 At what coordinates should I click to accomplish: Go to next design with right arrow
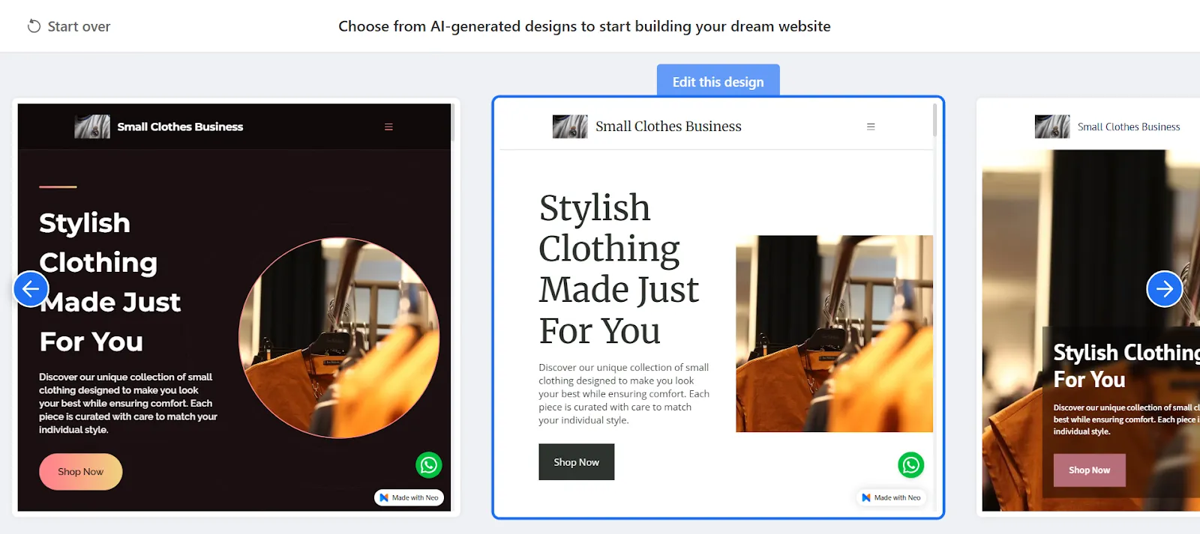tap(1164, 288)
